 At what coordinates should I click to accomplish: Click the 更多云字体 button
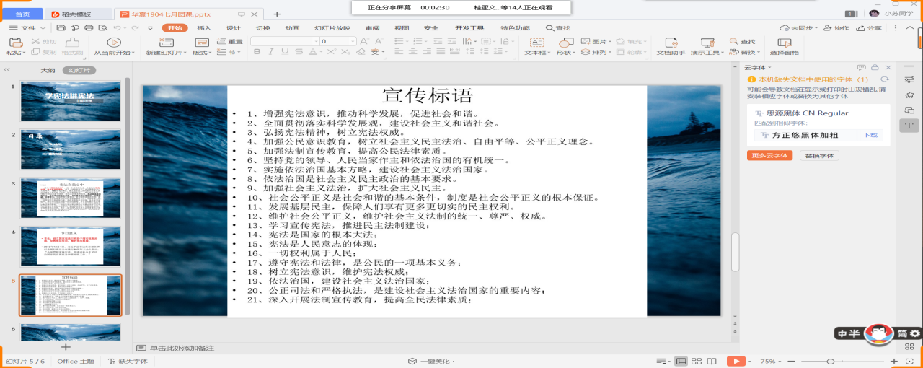(x=769, y=155)
